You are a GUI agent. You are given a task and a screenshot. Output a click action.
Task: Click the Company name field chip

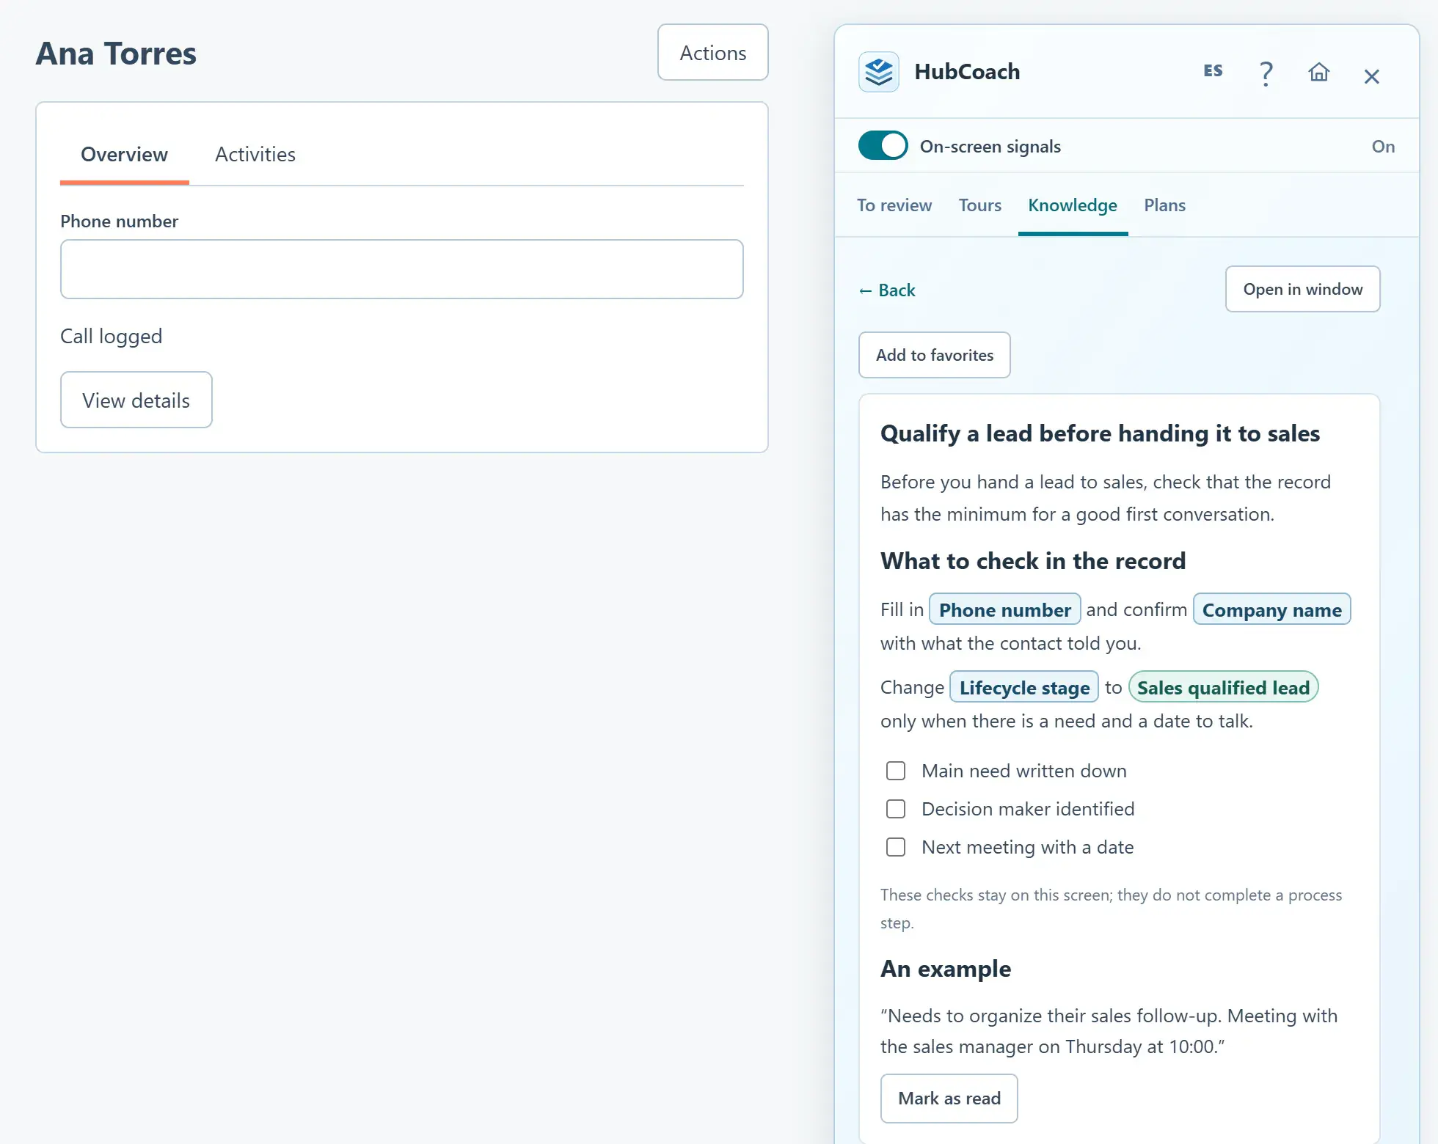click(x=1271, y=609)
